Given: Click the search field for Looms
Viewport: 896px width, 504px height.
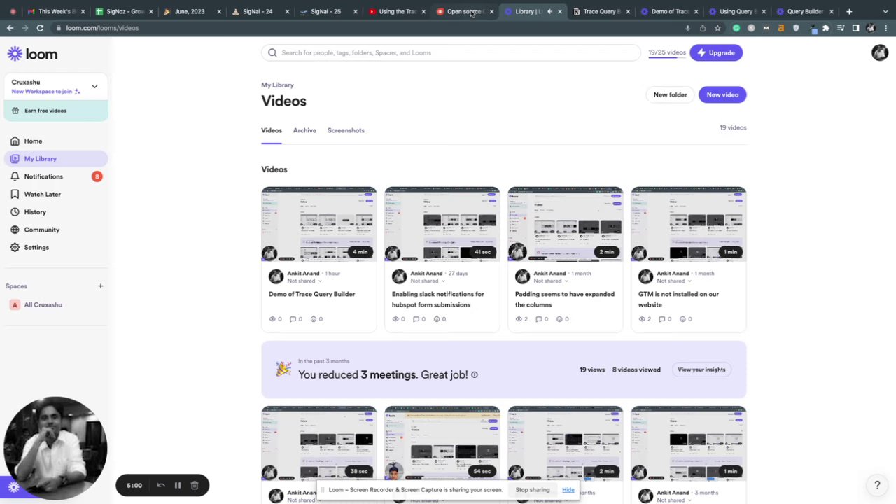Looking at the screenshot, I should pos(451,52).
